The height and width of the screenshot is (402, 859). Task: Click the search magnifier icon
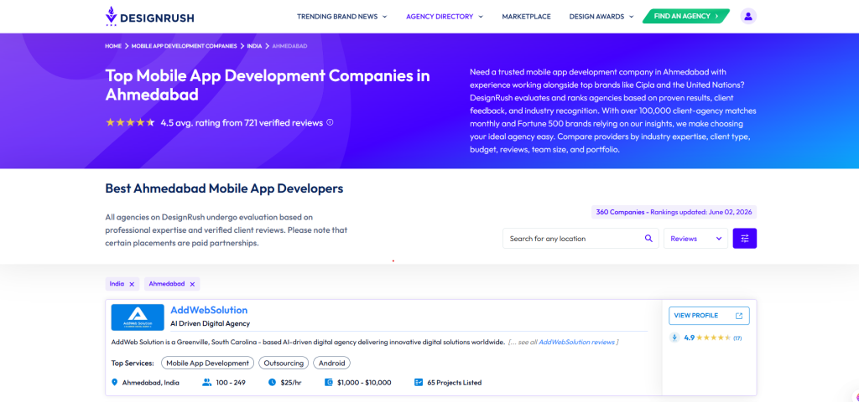pyautogui.click(x=648, y=239)
